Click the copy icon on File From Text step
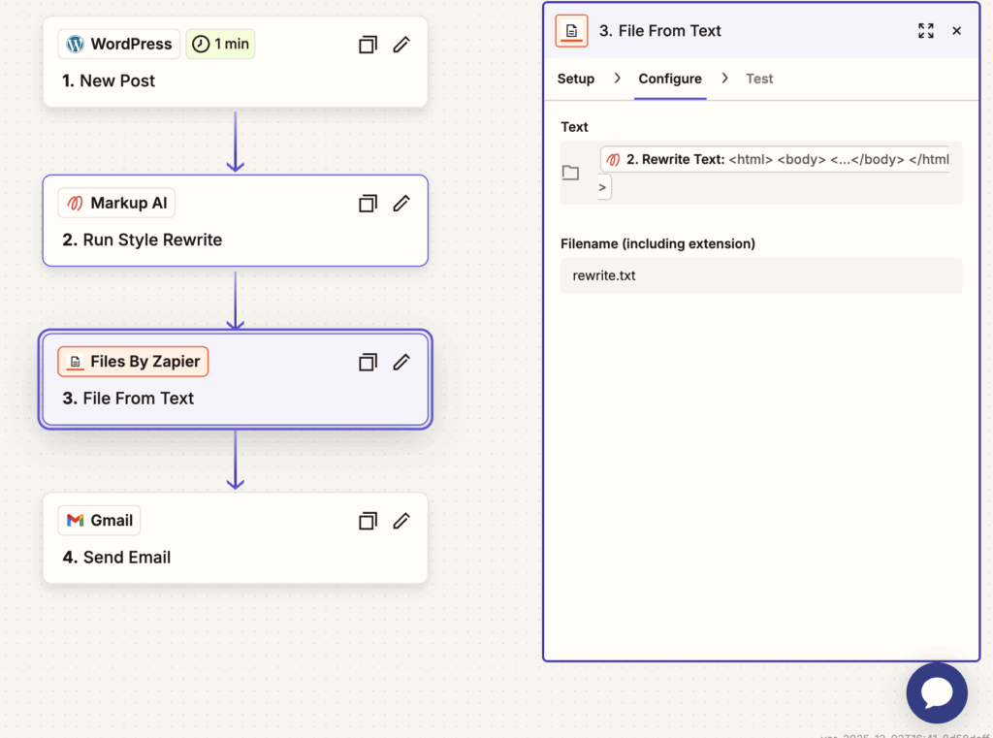 (x=368, y=362)
